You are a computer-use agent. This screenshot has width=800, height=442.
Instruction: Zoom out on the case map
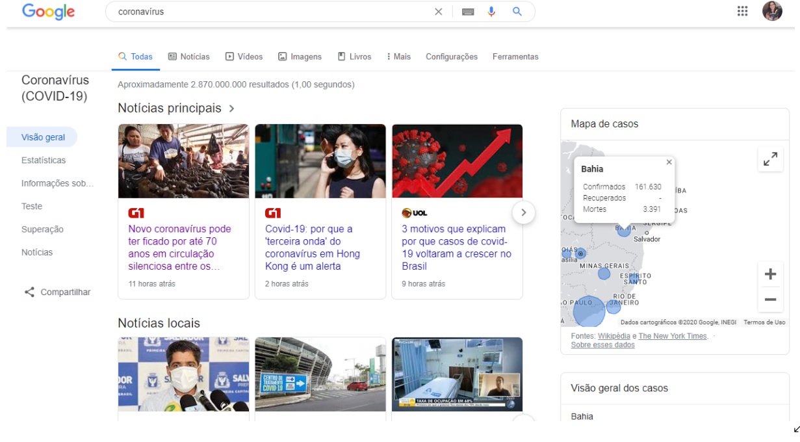770,300
